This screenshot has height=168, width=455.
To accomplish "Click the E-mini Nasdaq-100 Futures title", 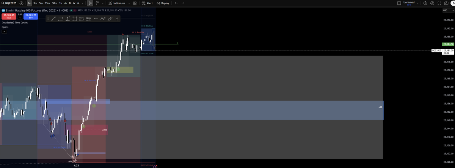I will pos(37,10).
